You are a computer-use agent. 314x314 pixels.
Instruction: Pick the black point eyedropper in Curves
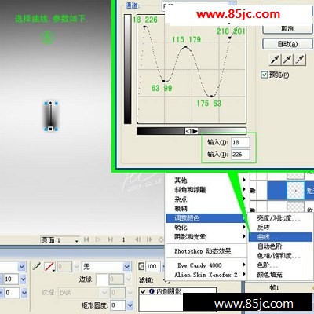[x=275, y=60]
